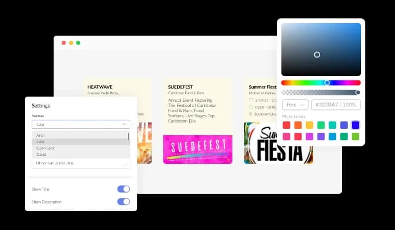Click the calendar icon on Summer Fiesta card
Image resolution: width=395 pixels, height=230 pixels.
tap(251, 99)
